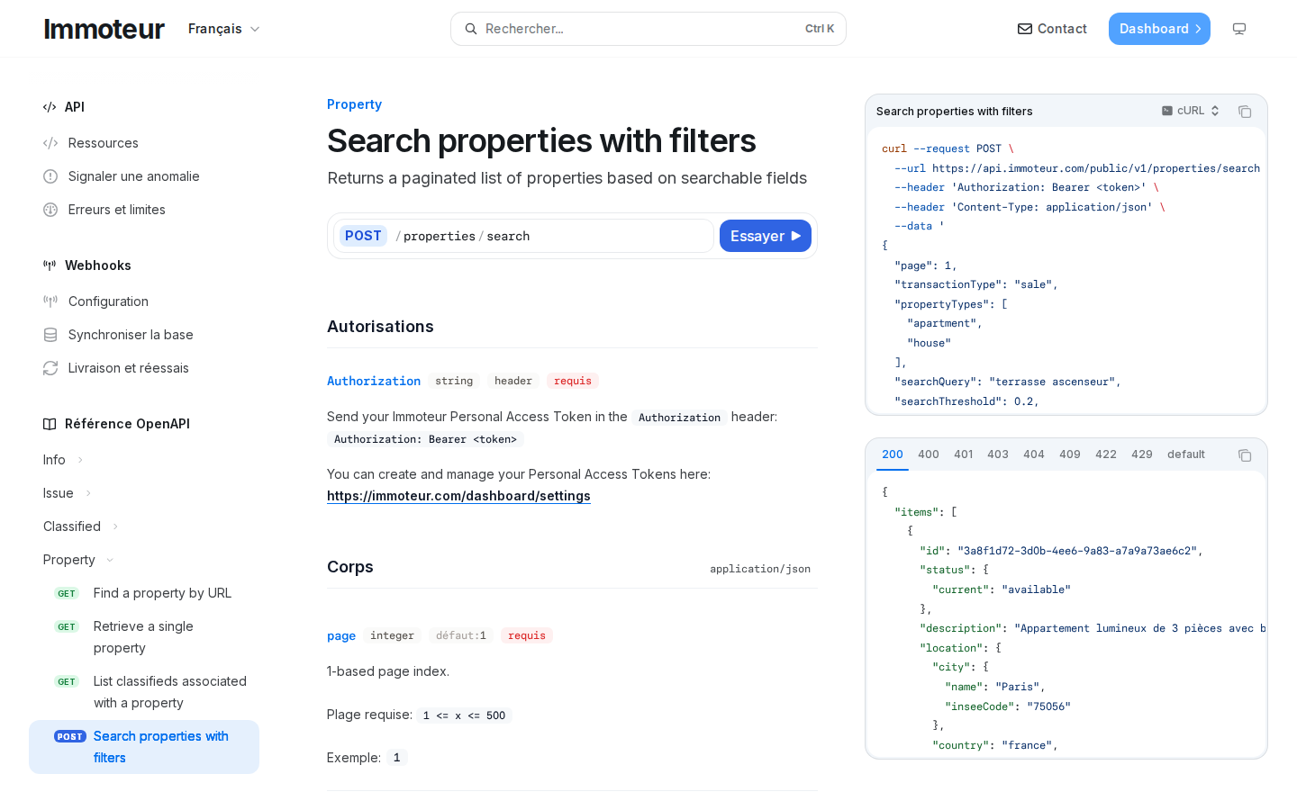1297x810 pixels.
Task: Click the API section code icon
Action: [50, 107]
